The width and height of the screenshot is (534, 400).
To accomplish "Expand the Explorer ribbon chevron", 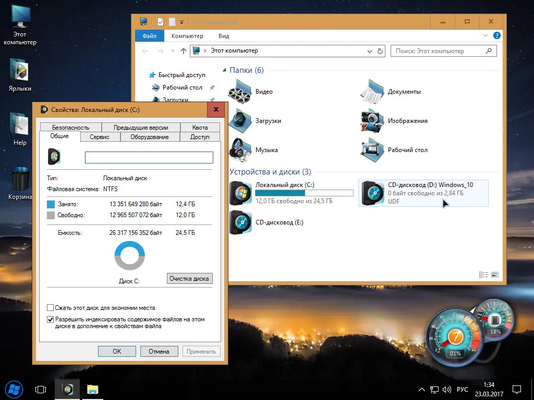I will 486,35.
